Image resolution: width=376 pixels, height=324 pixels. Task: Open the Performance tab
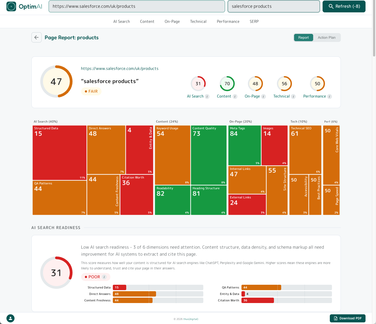point(228,22)
